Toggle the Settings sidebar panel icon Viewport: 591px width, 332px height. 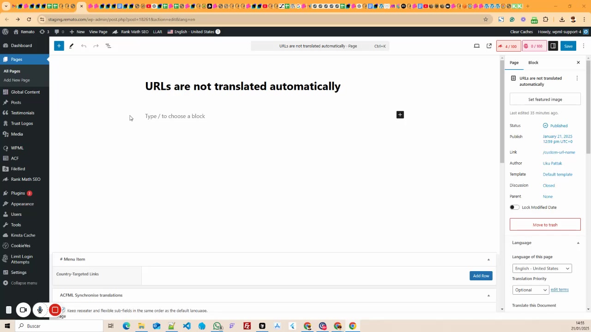click(x=553, y=46)
